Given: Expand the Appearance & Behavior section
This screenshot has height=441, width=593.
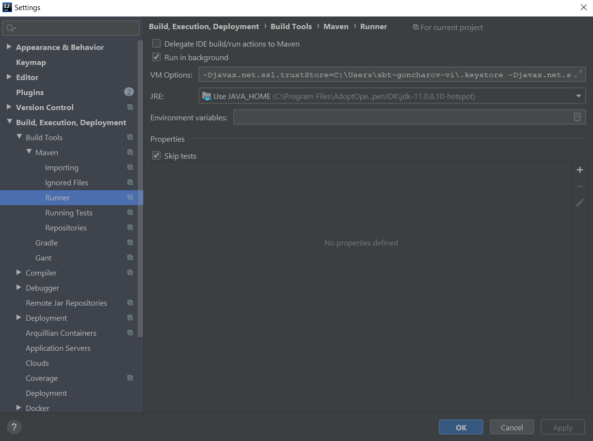Looking at the screenshot, I should (9, 47).
